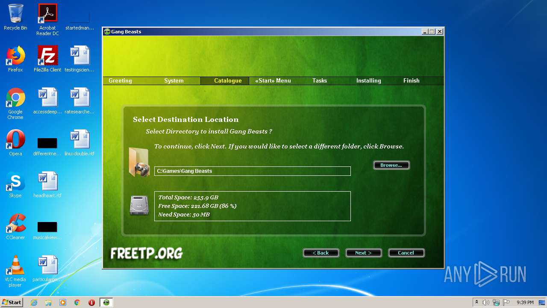Go to the «Start» Menu step tab

[273, 80]
